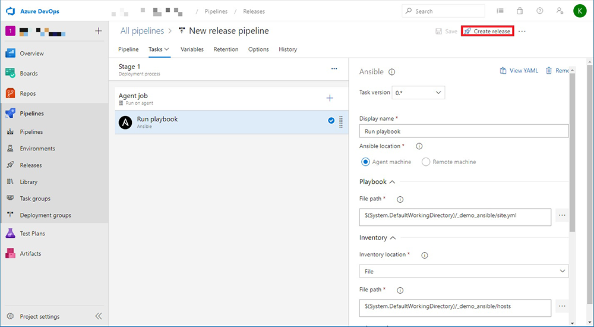This screenshot has height=327, width=594.
Task: Click the inventory hosts File path field
Action: [455, 308]
